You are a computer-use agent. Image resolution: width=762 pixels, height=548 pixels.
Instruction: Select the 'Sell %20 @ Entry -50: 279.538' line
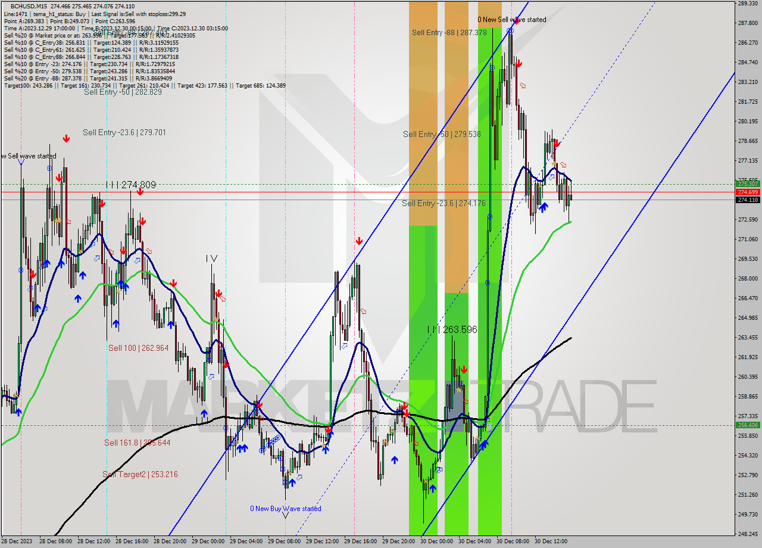click(89, 71)
